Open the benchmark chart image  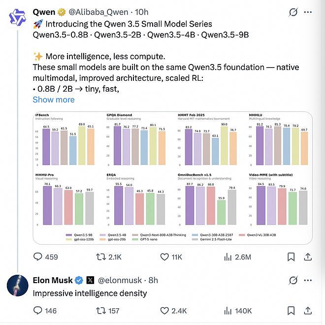[173, 178]
